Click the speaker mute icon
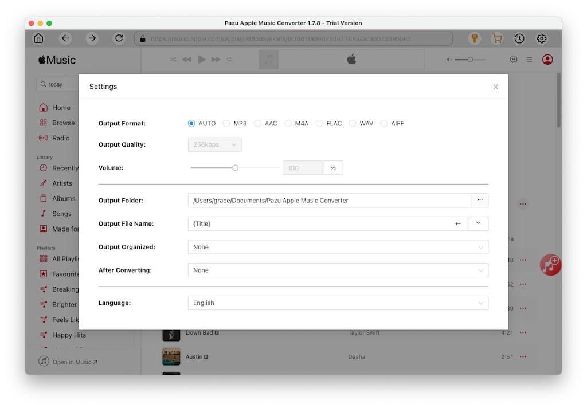This screenshot has height=408, width=587. coord(448,60)
